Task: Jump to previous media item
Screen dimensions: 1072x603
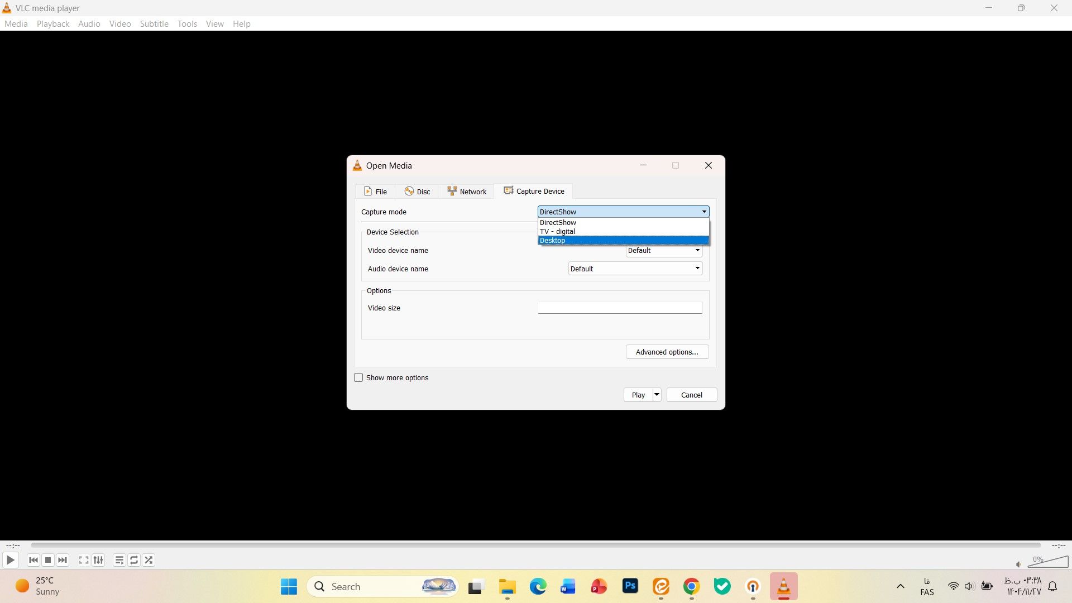Action: (x=33, y=560)
